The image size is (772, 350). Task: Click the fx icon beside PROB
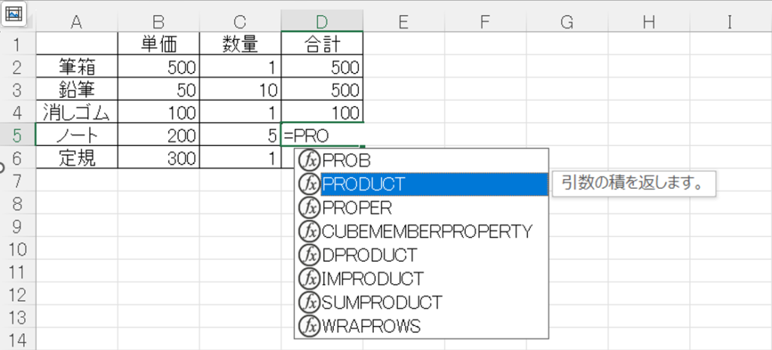click(x=309, y=160)
